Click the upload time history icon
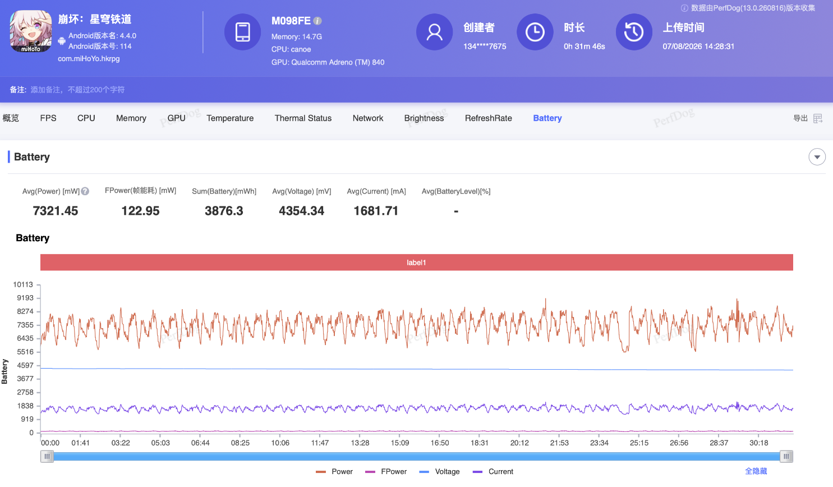The width and height of the screenshot is (833, 487). [x=634, y=32]
